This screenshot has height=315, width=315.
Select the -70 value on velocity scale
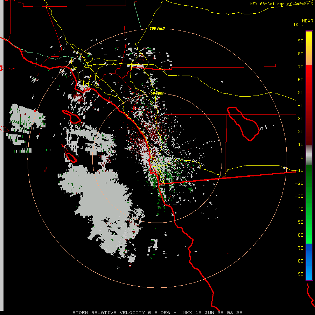(x=299, y=248)
